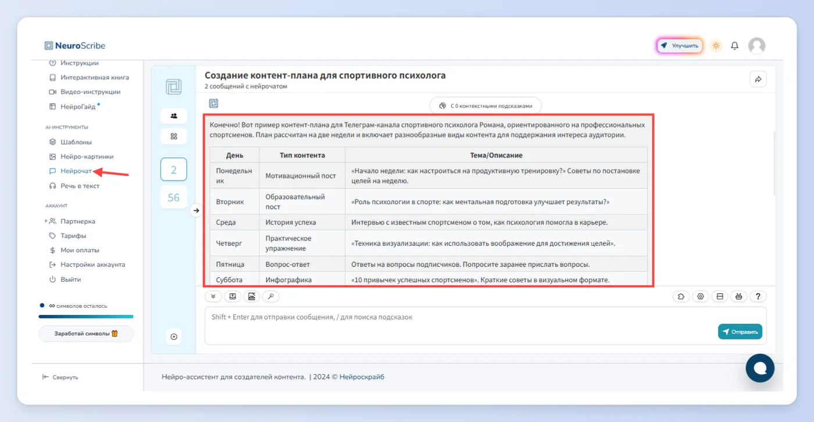
Task: Click the people icon in chat panel
Action: 173,116
